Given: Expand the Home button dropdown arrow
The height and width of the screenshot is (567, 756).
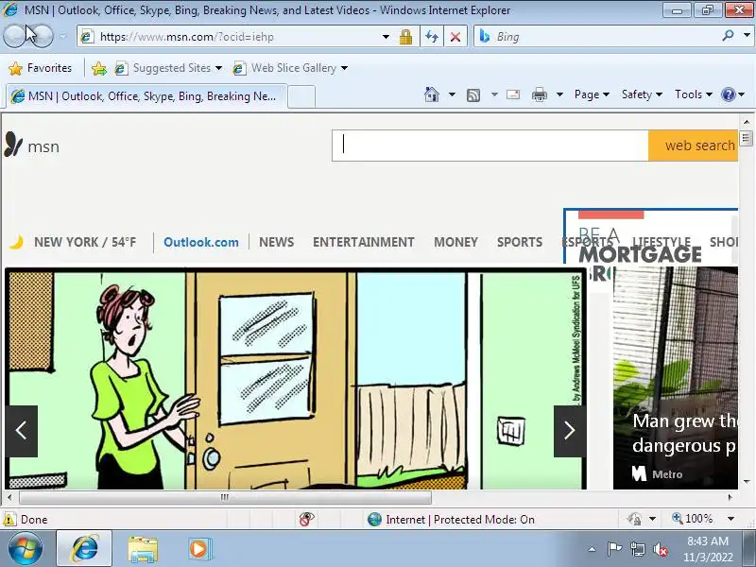Looking at the screenshot, I should [452, 94].
